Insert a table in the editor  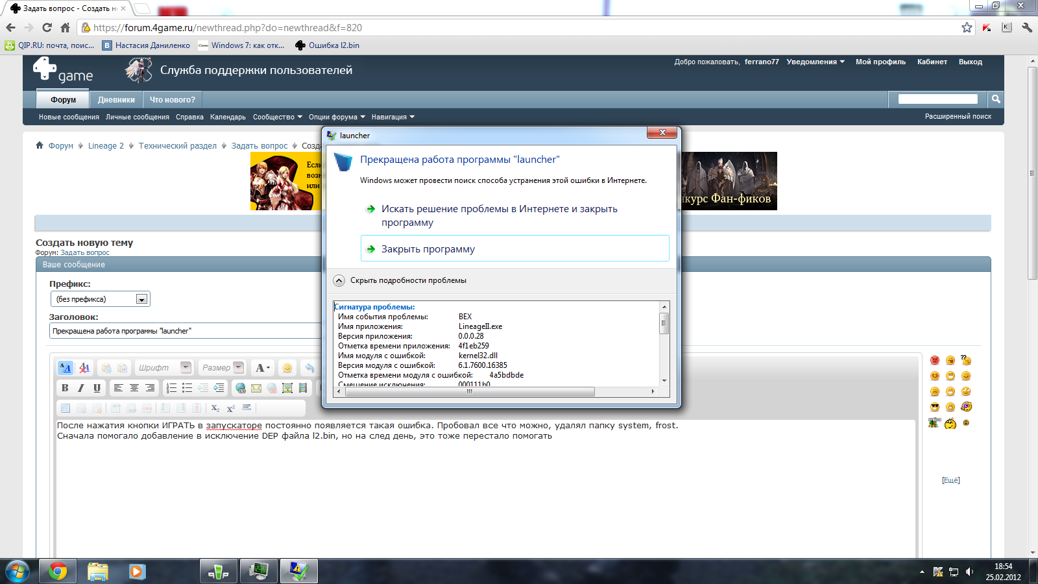tap(66, 408)
